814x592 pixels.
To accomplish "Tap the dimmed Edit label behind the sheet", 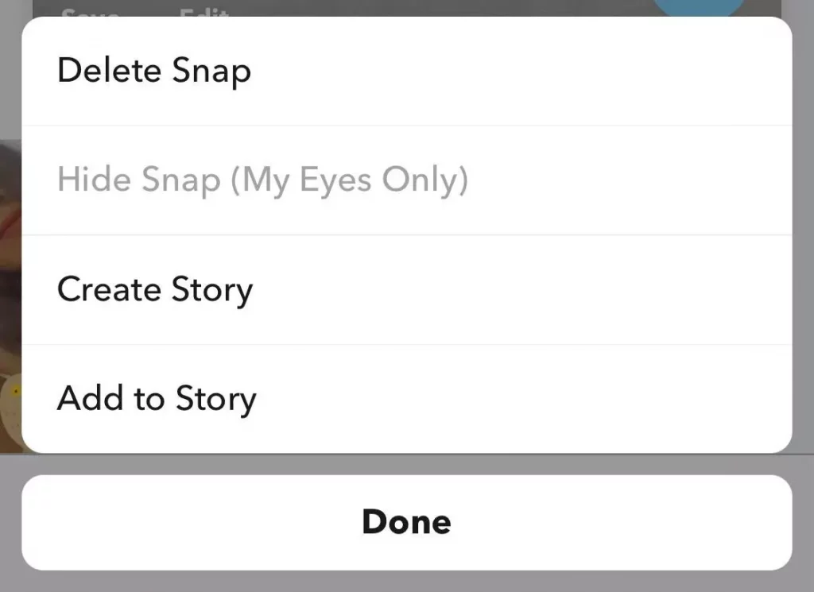I will (203, 11).
